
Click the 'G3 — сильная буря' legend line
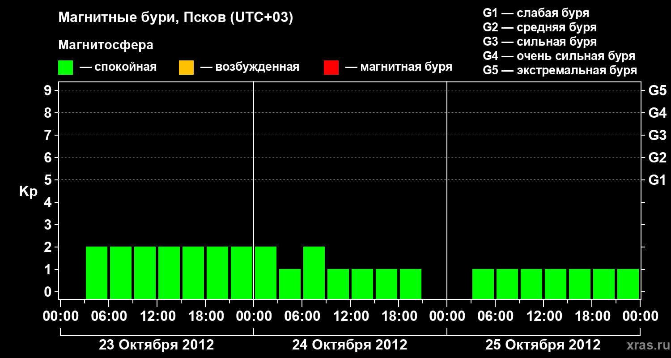click(540, 42)
